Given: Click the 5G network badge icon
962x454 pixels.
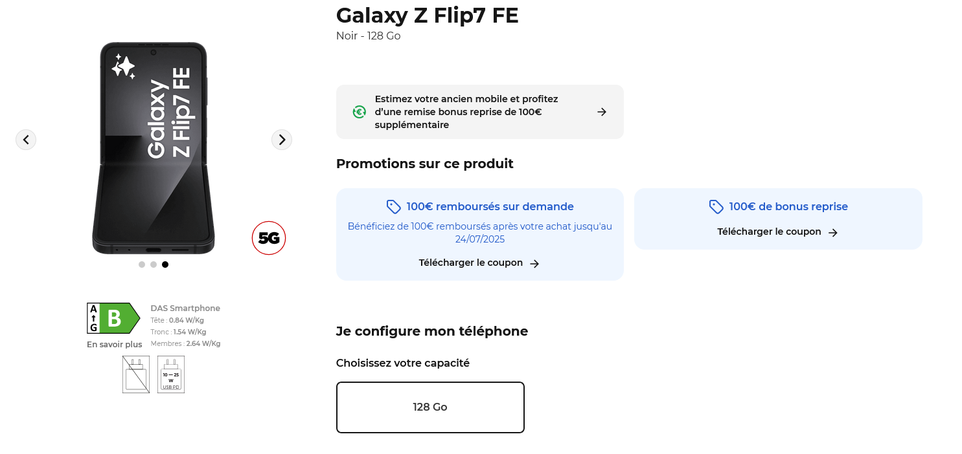Looking at the screenshot, I should pos(269,238).
